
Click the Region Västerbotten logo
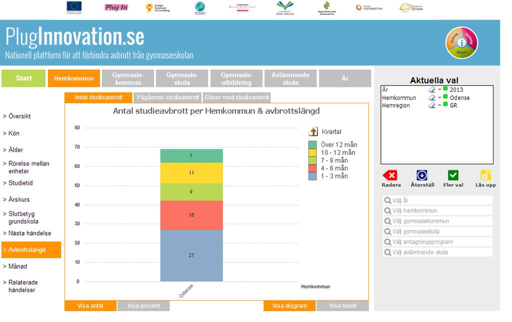(x=369, y=8)
